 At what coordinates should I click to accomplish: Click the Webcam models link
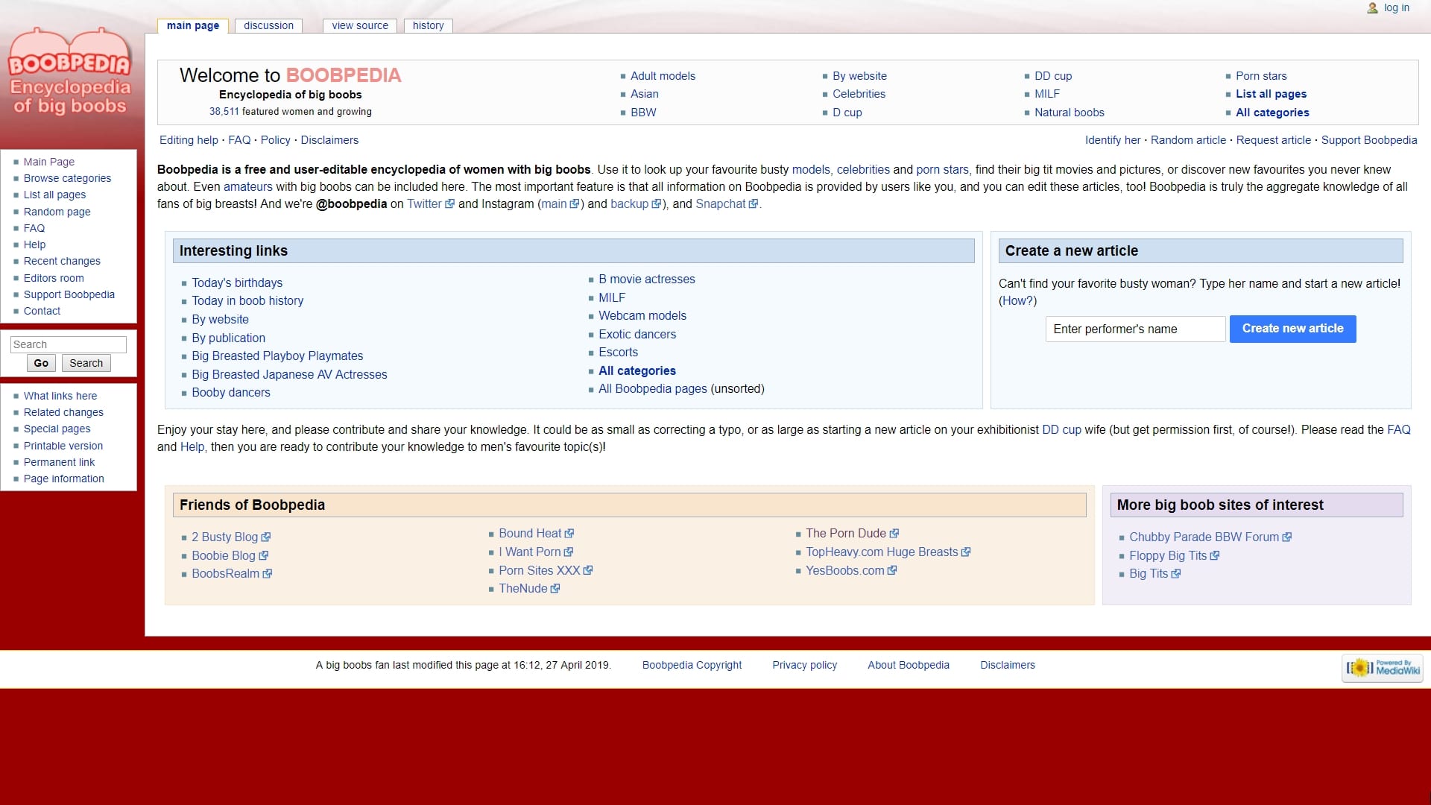click(642, 315)
